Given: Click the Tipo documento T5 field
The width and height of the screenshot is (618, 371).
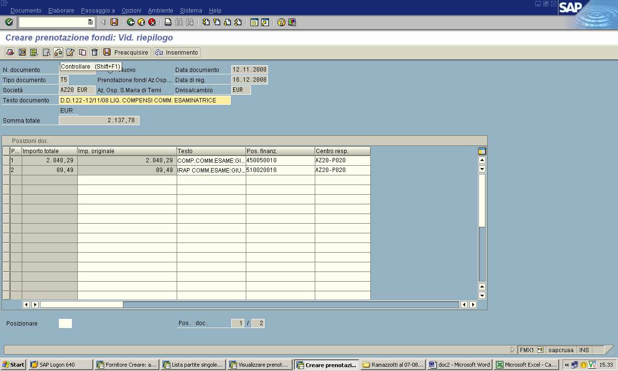Looking at the screenshot, I should point(63,80).
